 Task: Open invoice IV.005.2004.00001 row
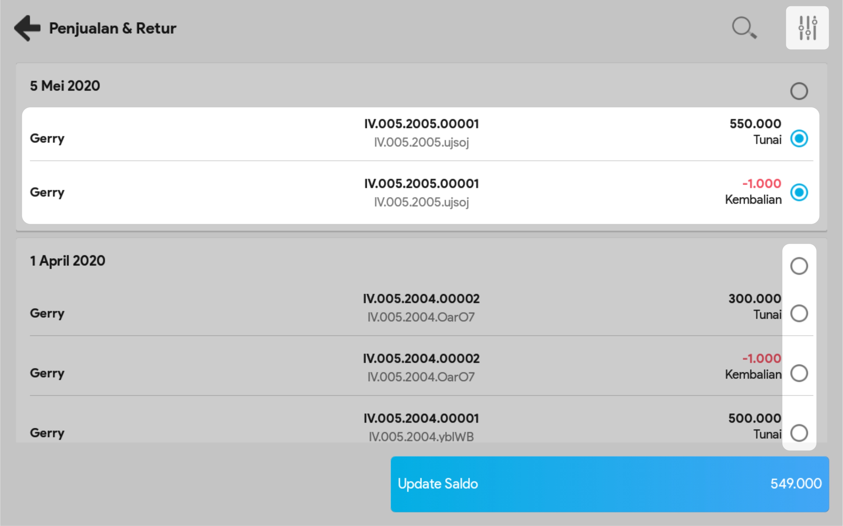click(421, 427)
